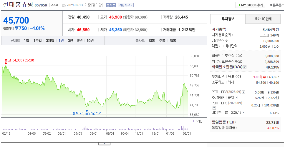Screen dimensions: 285x147
Task: Click the help icon beside 추정PER EPS
Action: pos(236,98)
